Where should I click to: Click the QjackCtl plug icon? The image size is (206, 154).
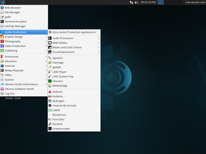pos(50,58)
